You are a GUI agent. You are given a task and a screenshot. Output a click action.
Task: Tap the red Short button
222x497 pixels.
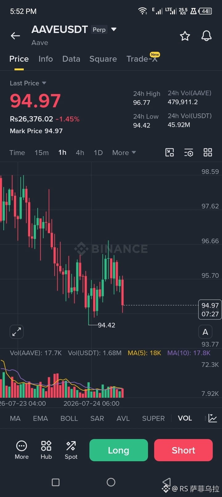click(183, 450)
